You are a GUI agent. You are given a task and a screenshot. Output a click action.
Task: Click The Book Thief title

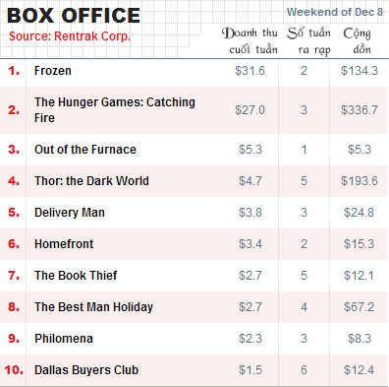[76, 276]
